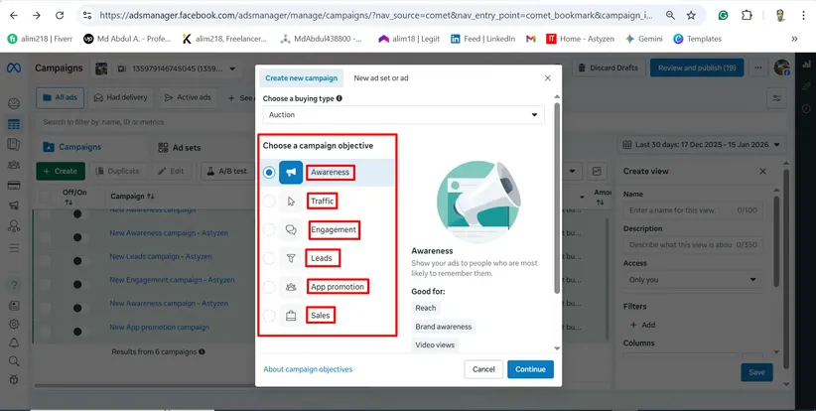Bookmark this page with star icon
Viewport: 816px width, 411px height.
pyautogui.click(x=691, y=16)
